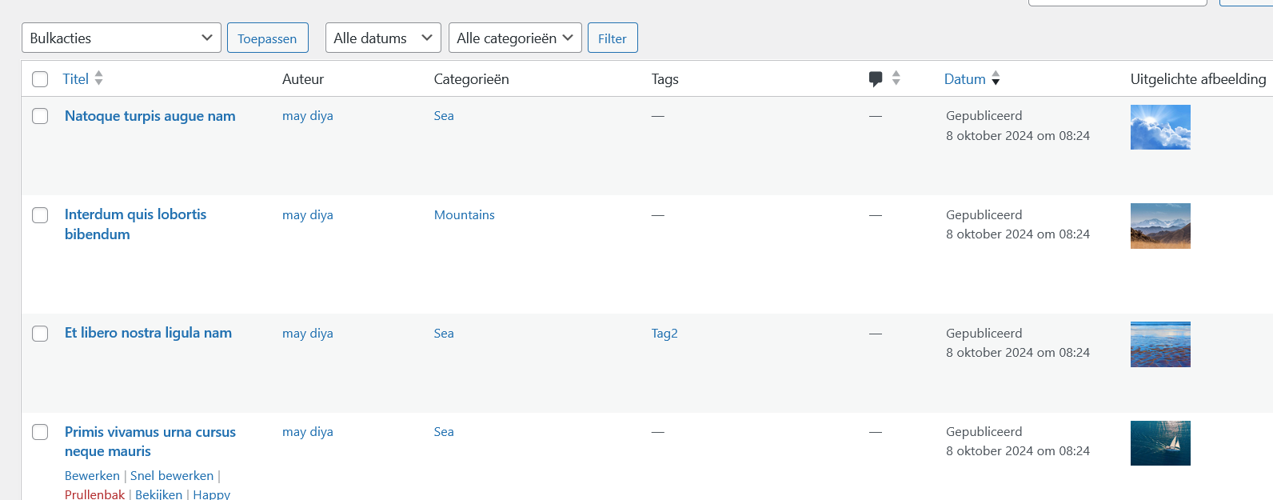Image resolution: width=1273 pixels, height=500 pixels.
Task: Expand the Alle categorieën filter dropdown
Action: point(515,38)
